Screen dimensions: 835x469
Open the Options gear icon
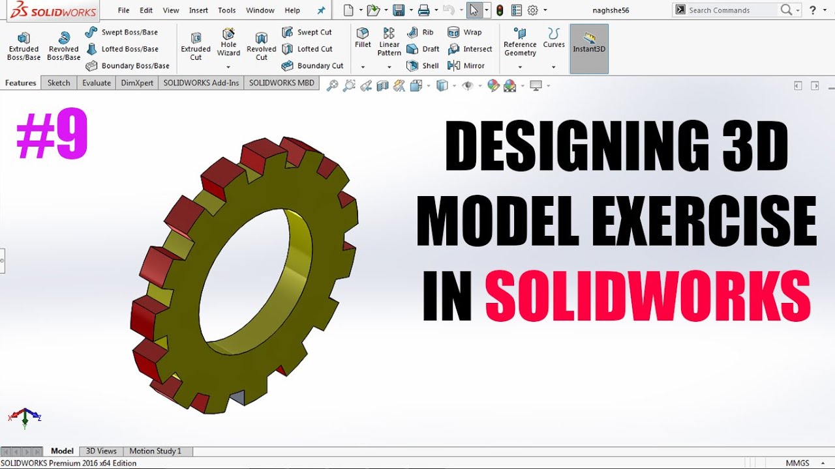[x=533, y=10]
